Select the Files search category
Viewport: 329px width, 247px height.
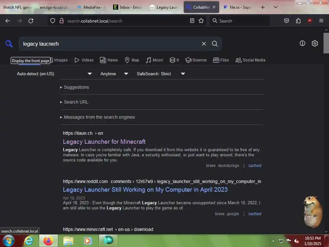pyautogui.click(x=221, y=60)
